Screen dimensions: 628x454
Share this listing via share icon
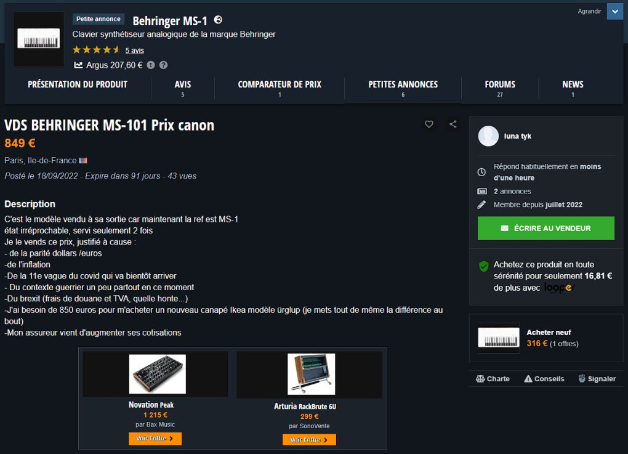click(x=453, y=124)
